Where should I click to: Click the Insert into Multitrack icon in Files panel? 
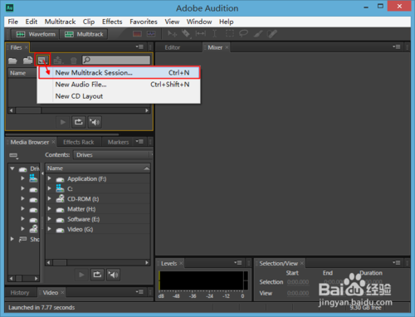click(x=58, y=60)
